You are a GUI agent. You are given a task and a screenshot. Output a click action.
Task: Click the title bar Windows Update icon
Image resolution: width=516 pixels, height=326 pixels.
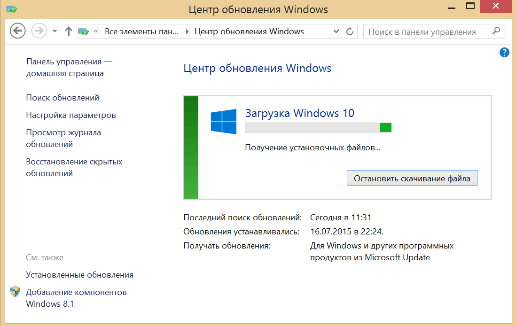[12, 9]
